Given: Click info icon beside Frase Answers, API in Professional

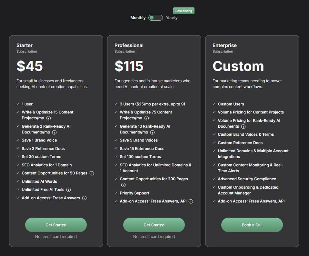Looking at the screenshot, I should click(x=191, y=201).
